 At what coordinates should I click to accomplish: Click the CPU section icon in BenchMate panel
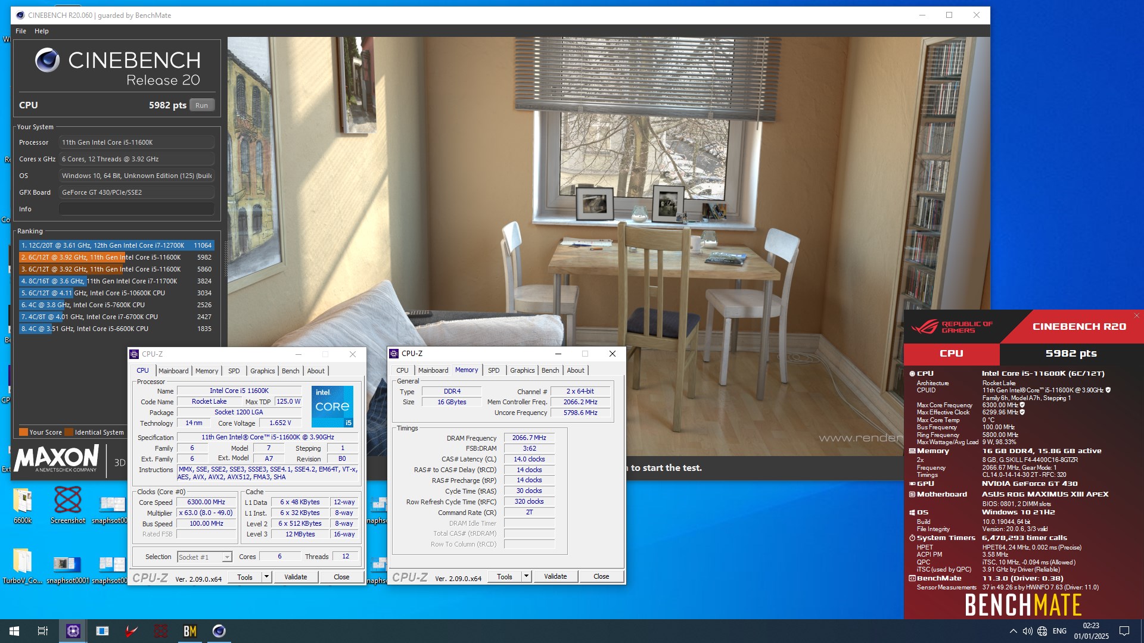tap(912, 374)
